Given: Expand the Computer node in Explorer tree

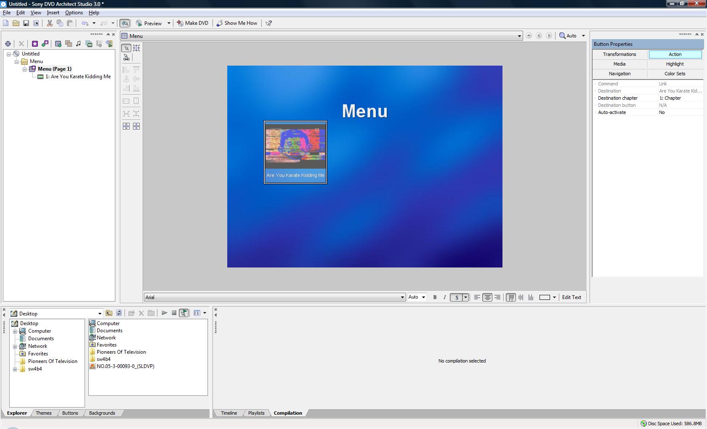Looking at the screenshot, I should point(15,331).
